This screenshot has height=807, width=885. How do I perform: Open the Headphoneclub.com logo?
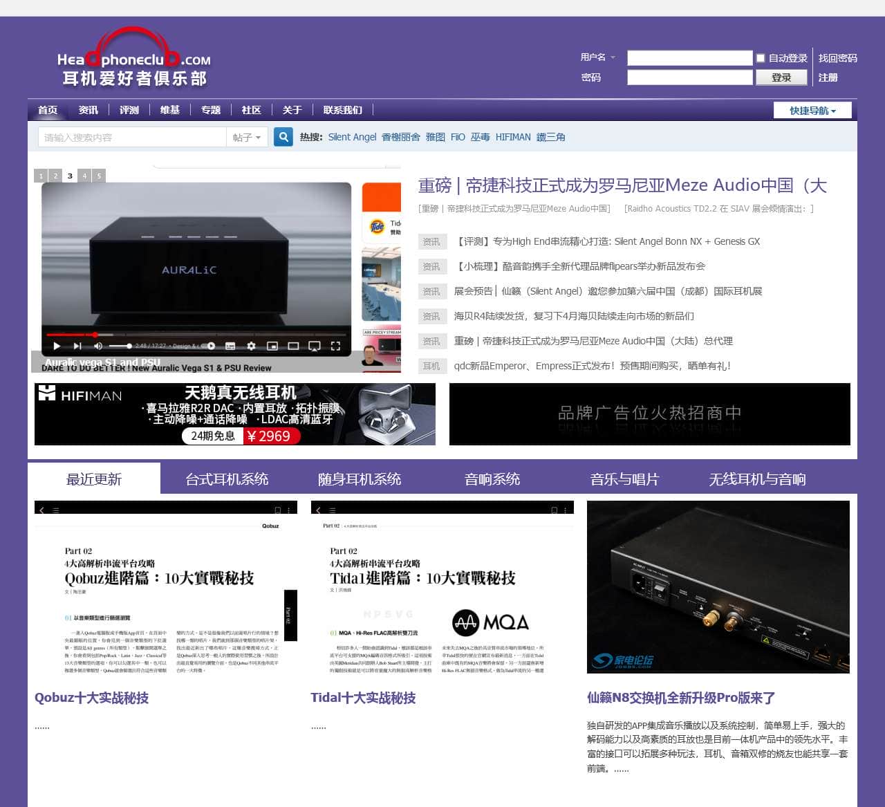pyautogui.click(x=134, y=57)
